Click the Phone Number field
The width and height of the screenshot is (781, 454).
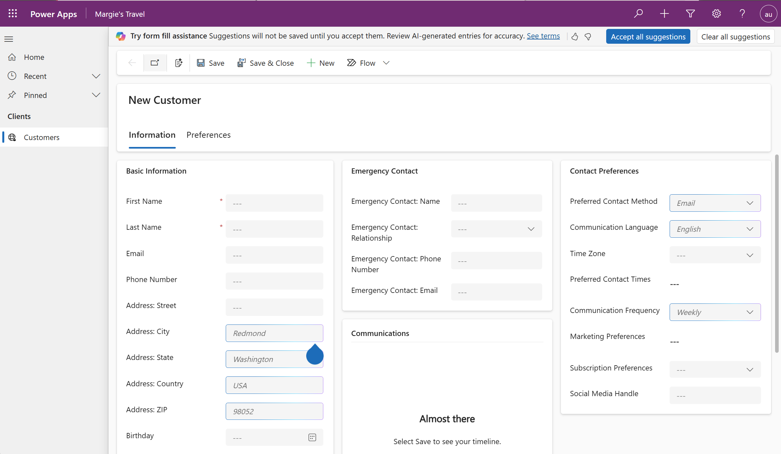coord(274,281)
